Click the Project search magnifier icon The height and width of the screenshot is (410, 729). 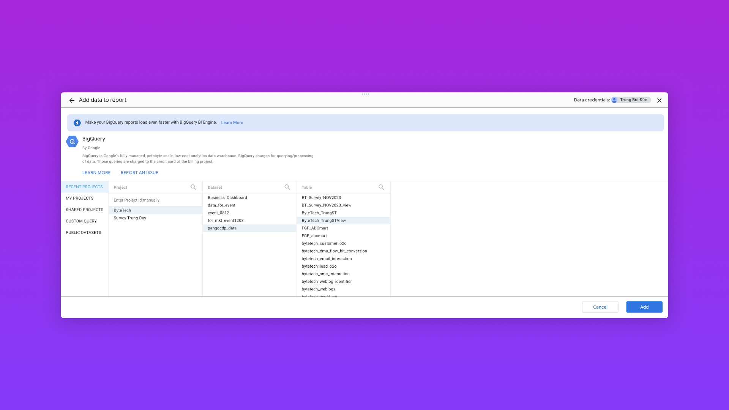193,187
